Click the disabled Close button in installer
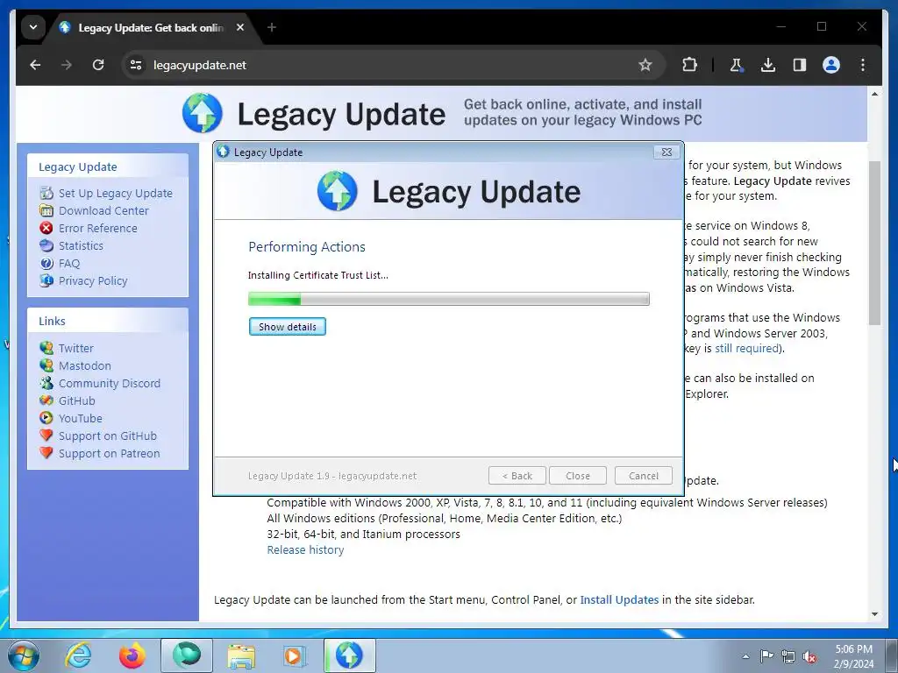This screenshot has width=898, height=673. coord(577,476)
